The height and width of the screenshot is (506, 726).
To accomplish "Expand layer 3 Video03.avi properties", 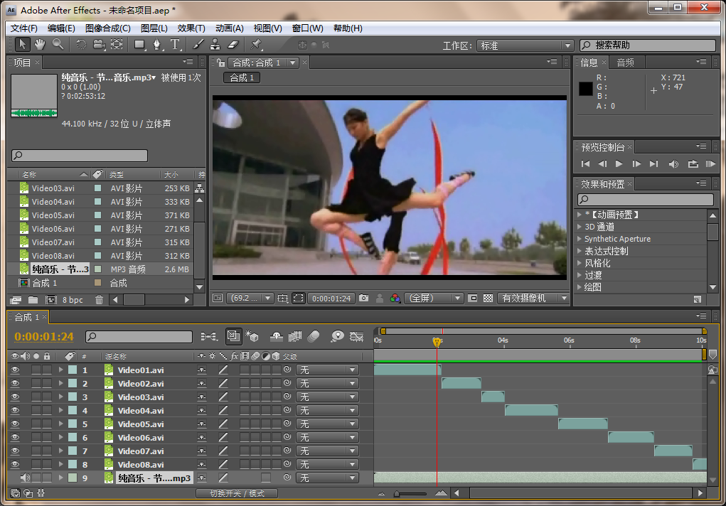I will coord(60,397).
